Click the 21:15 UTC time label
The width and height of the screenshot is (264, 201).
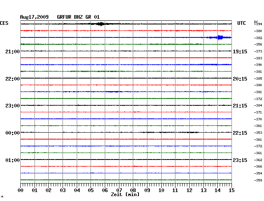click(x=240, y=106)
